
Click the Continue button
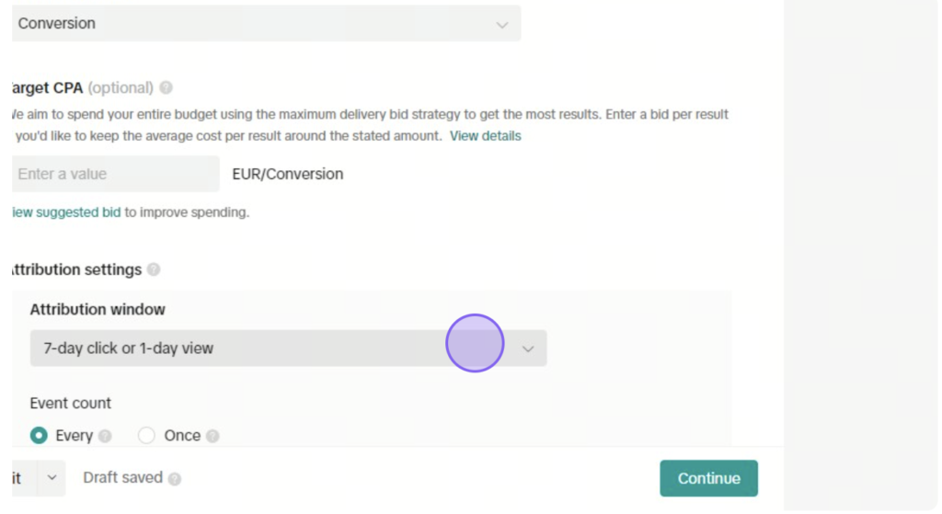[x=709, y=478]
